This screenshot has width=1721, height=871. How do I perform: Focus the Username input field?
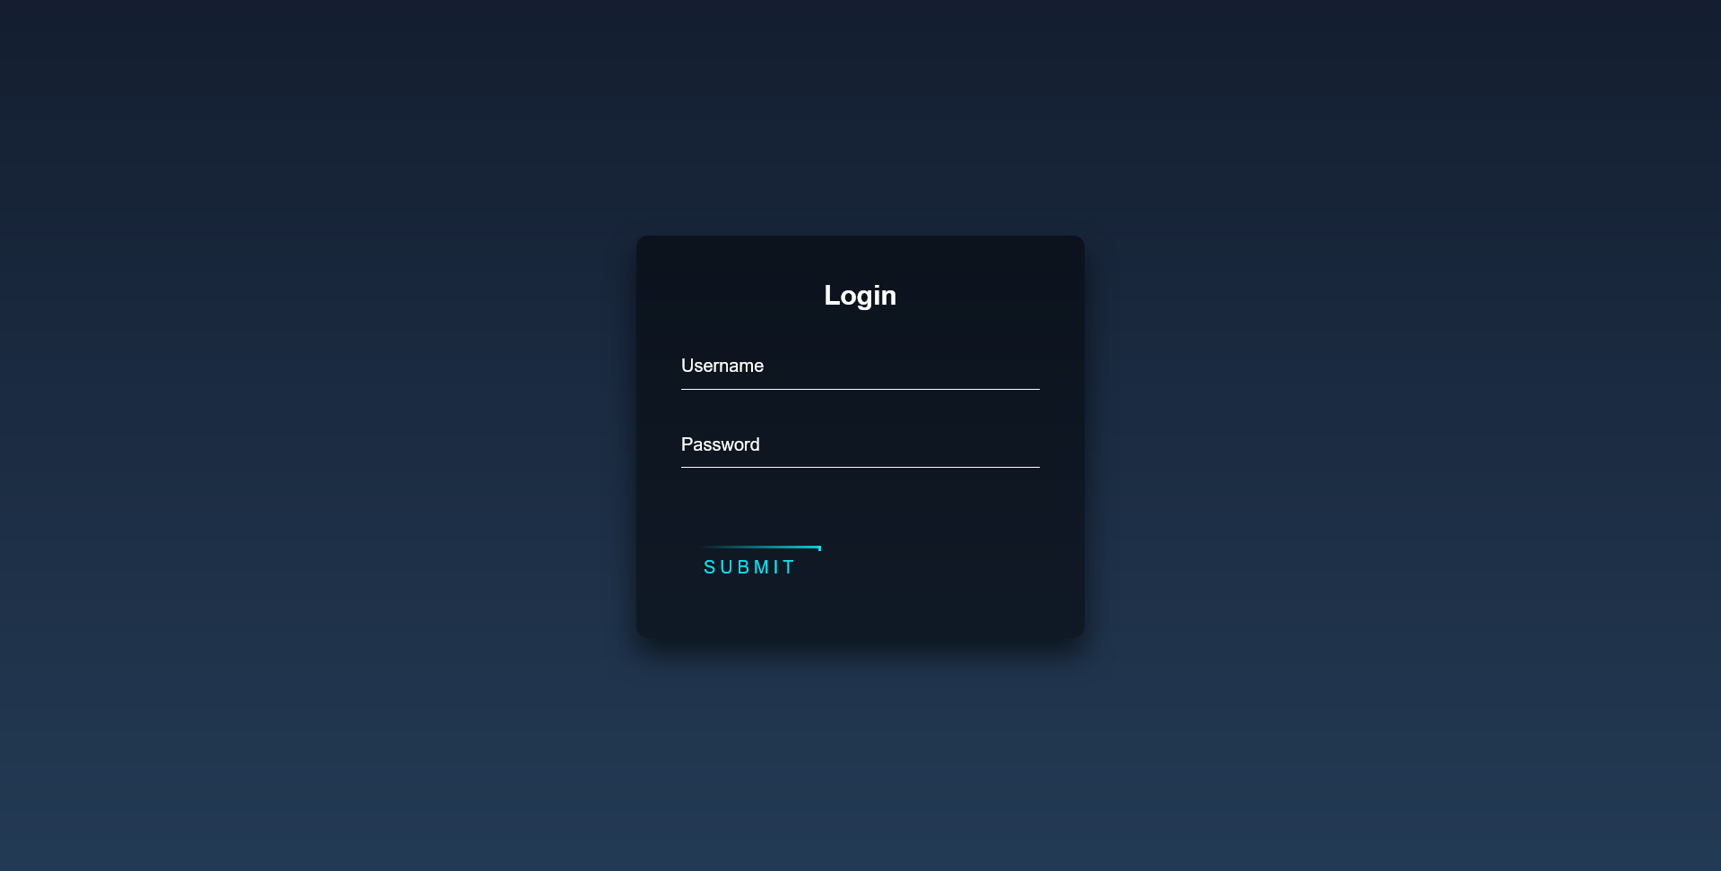click(860, 366)
